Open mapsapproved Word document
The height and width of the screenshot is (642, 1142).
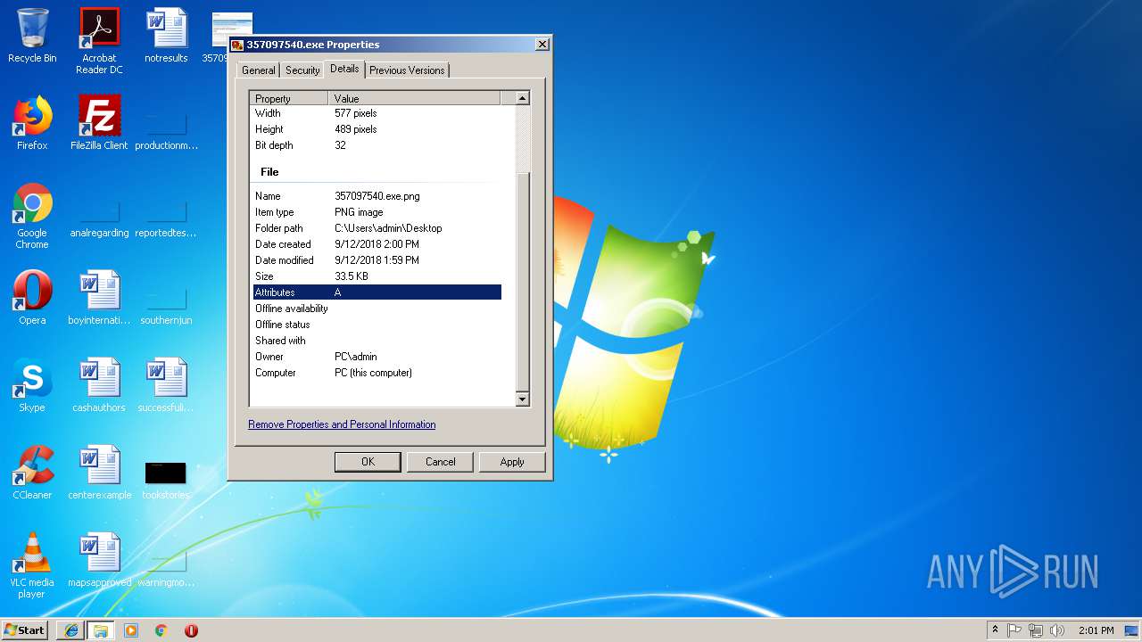[x=99, y=560]
